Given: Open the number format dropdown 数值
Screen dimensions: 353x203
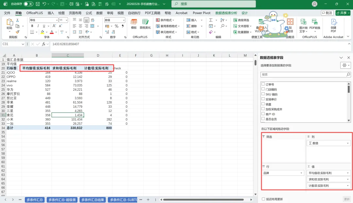Looking at the screenshot, I should click(124, 20).
